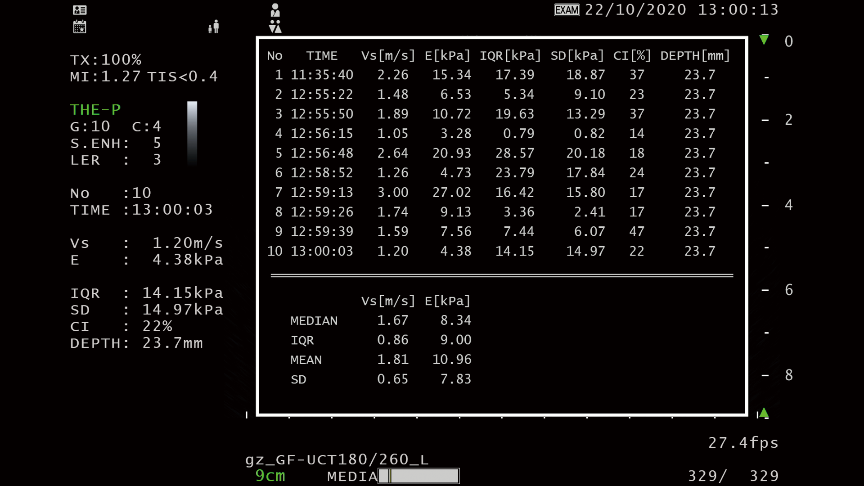The image size is (864, 486).
Task: Click the green down triangle depth marker
Action: point(764,40)
